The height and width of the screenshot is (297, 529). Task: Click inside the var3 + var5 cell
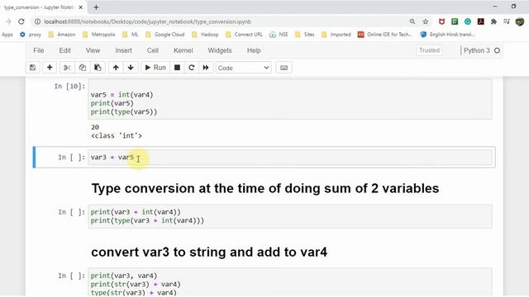(290, 158)
